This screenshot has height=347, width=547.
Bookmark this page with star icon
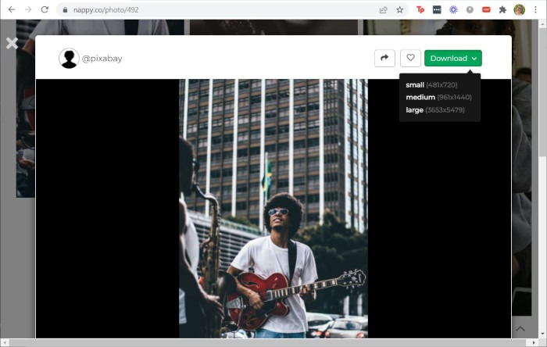400,9
